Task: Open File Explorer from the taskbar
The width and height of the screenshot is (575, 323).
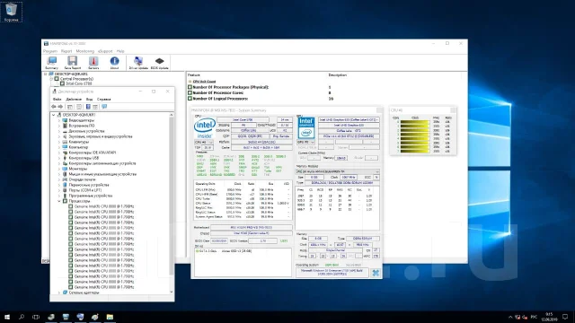Action: [x=110, y=317]
